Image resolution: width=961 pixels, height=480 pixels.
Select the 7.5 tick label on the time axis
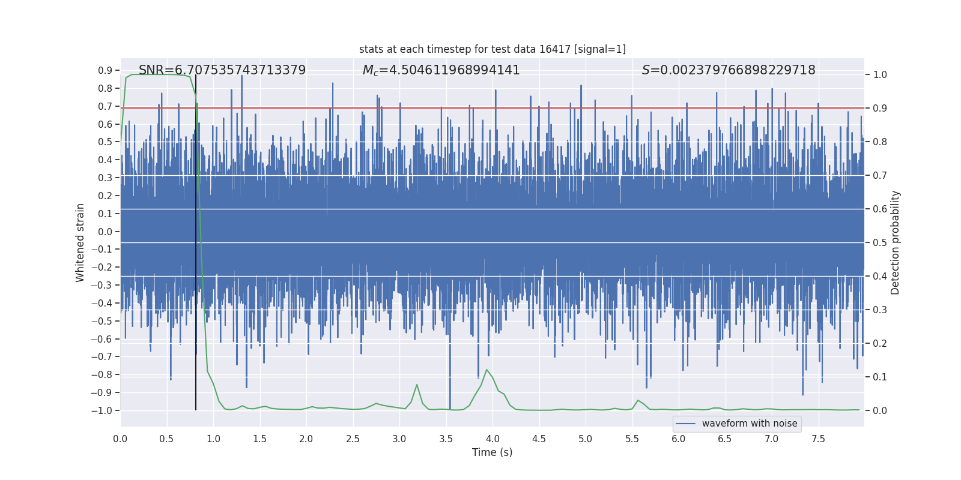(818, 439)
